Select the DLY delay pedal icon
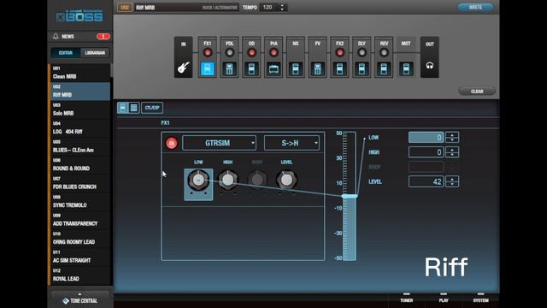The width and height of the screenshot is (547, 308). [362, 68]
